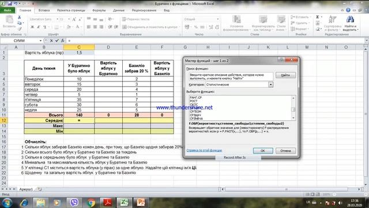Select РАНГ.СР in the function list
Viewport: 369px width, 208px height.
(x=196, y=98)
